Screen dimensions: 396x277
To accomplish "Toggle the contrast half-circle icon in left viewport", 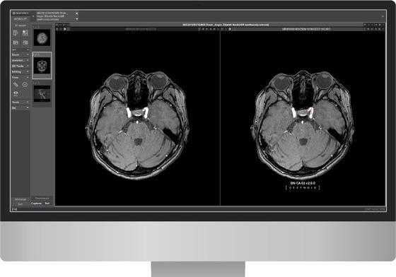I will point(64,29).
